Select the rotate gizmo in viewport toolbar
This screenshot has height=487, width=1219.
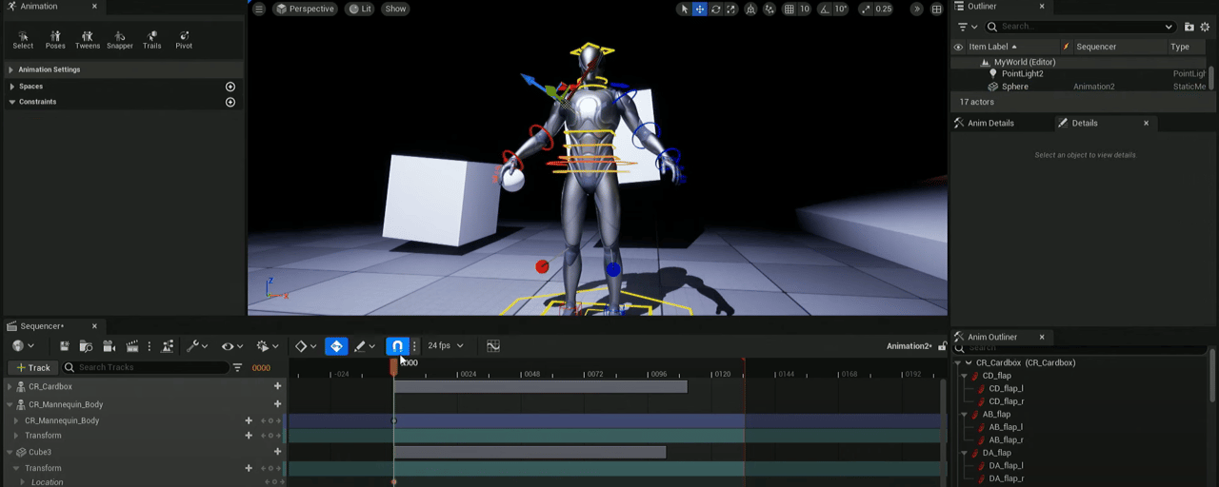[x=715, y=9]
